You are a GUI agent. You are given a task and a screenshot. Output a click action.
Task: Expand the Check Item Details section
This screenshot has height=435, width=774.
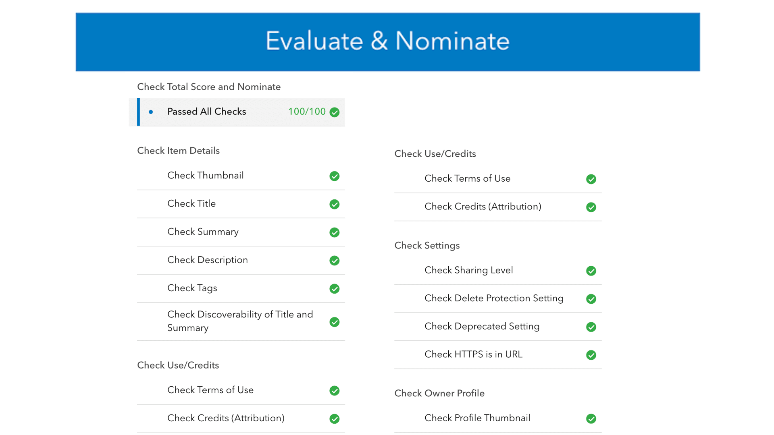(179, 151)
